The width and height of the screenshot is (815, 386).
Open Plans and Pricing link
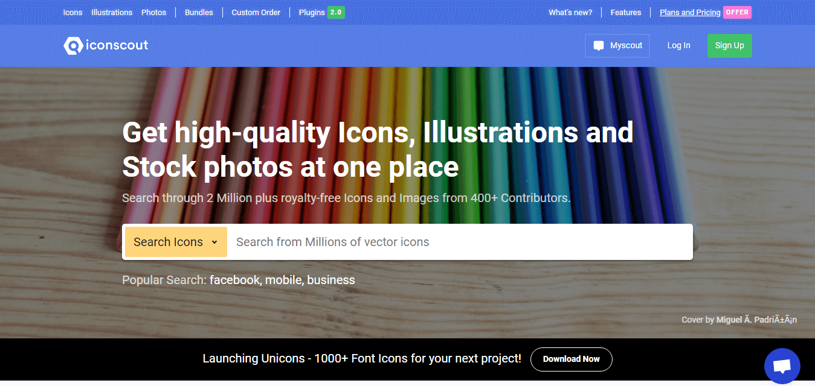click(690, 12)
